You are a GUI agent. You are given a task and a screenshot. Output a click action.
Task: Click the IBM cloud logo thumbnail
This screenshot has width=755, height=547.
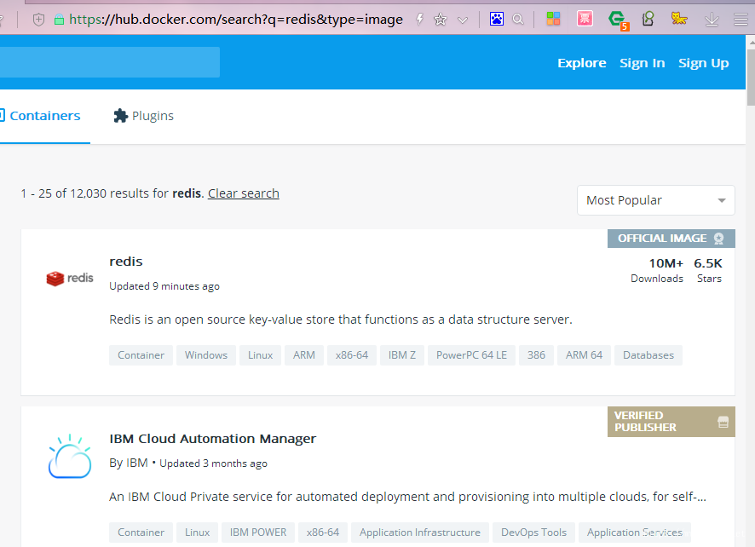point(70,456)
